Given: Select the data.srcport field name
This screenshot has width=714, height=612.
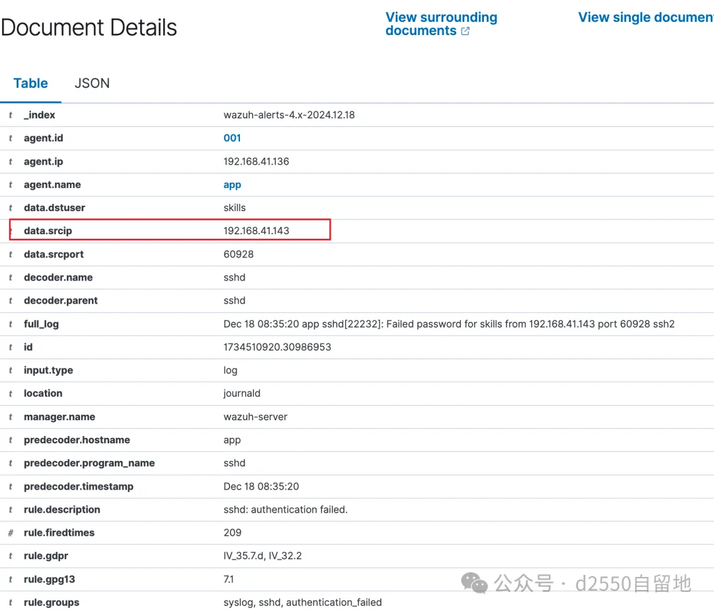Looking at the screenshot, I should 54,254.
